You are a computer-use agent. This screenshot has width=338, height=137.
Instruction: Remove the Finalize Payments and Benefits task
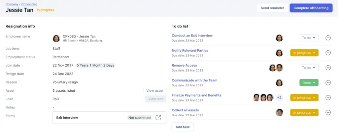pos(328,98)
